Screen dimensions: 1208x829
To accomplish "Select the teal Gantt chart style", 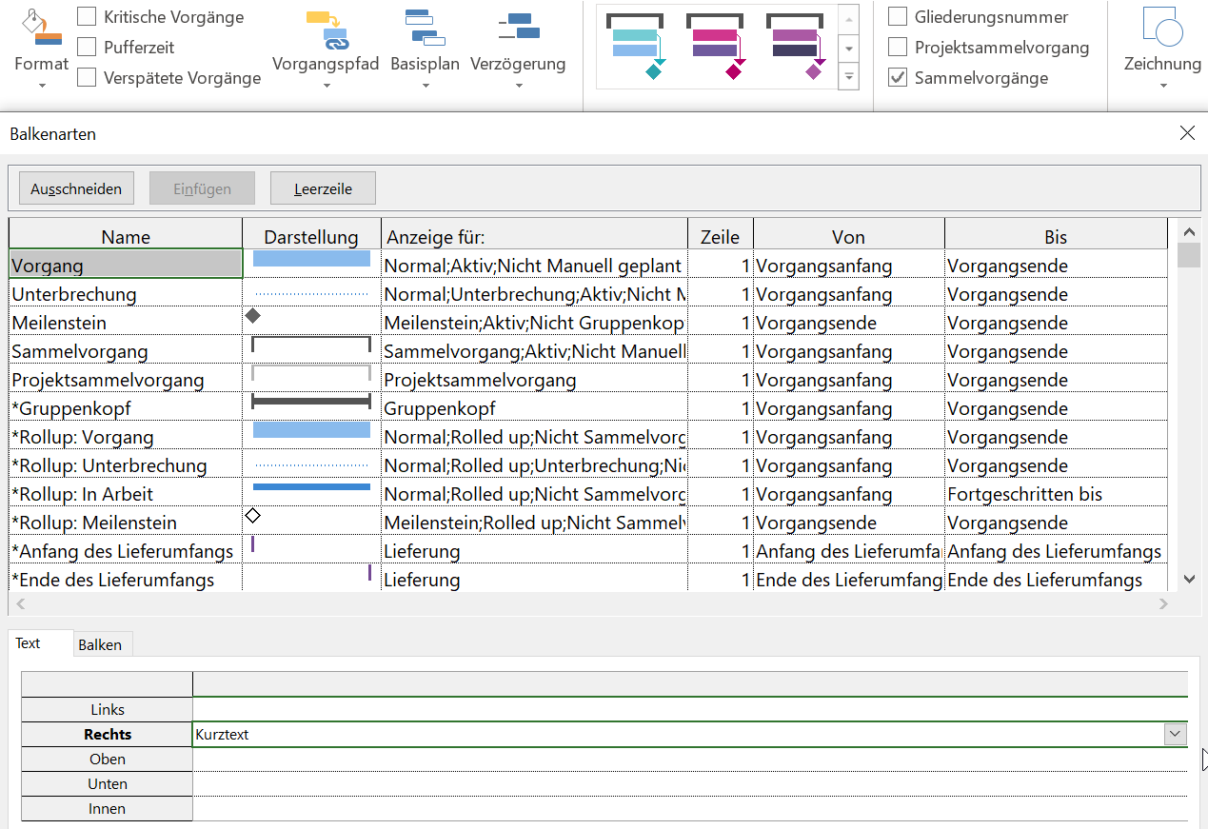I will [635, 47].
